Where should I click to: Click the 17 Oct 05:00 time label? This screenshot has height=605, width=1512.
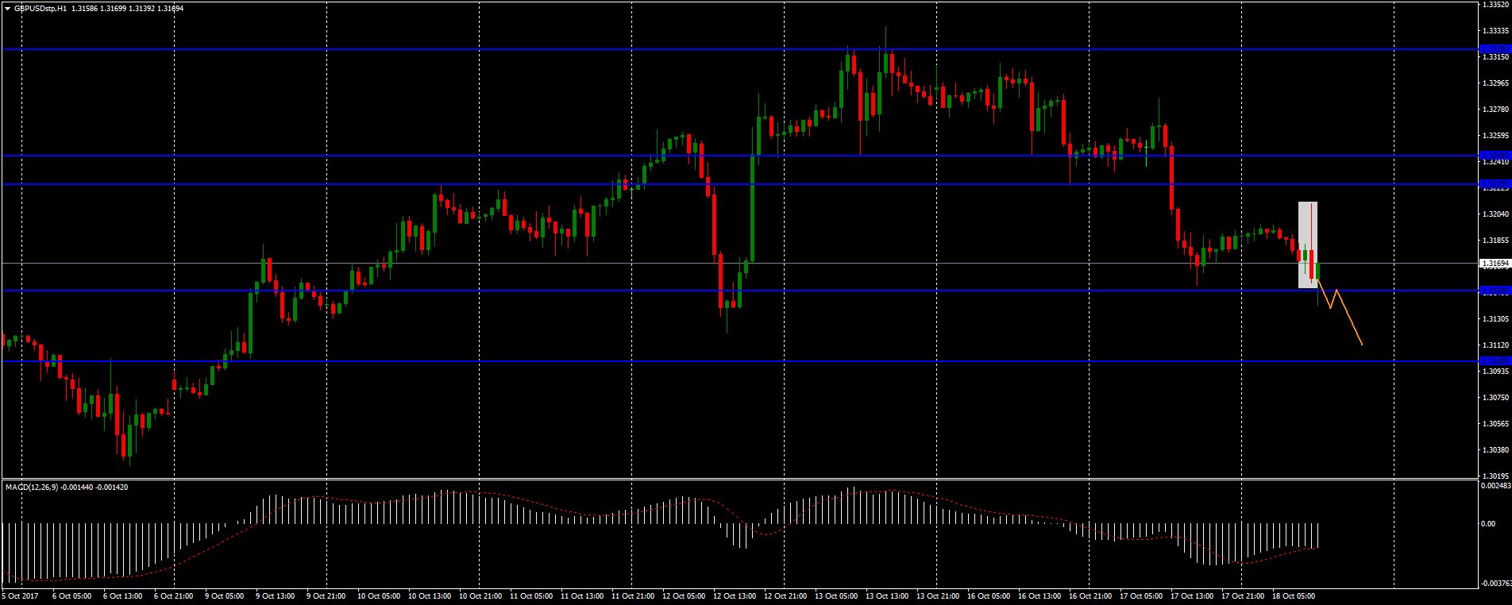click(x=1141, y=595)
